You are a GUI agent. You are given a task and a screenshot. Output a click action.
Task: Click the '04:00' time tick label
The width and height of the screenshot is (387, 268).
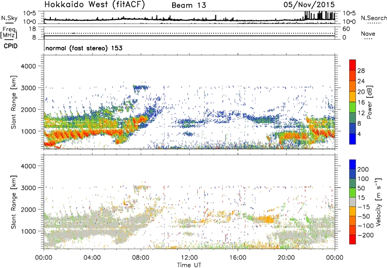pyautogui.click(x=92, y=258)
